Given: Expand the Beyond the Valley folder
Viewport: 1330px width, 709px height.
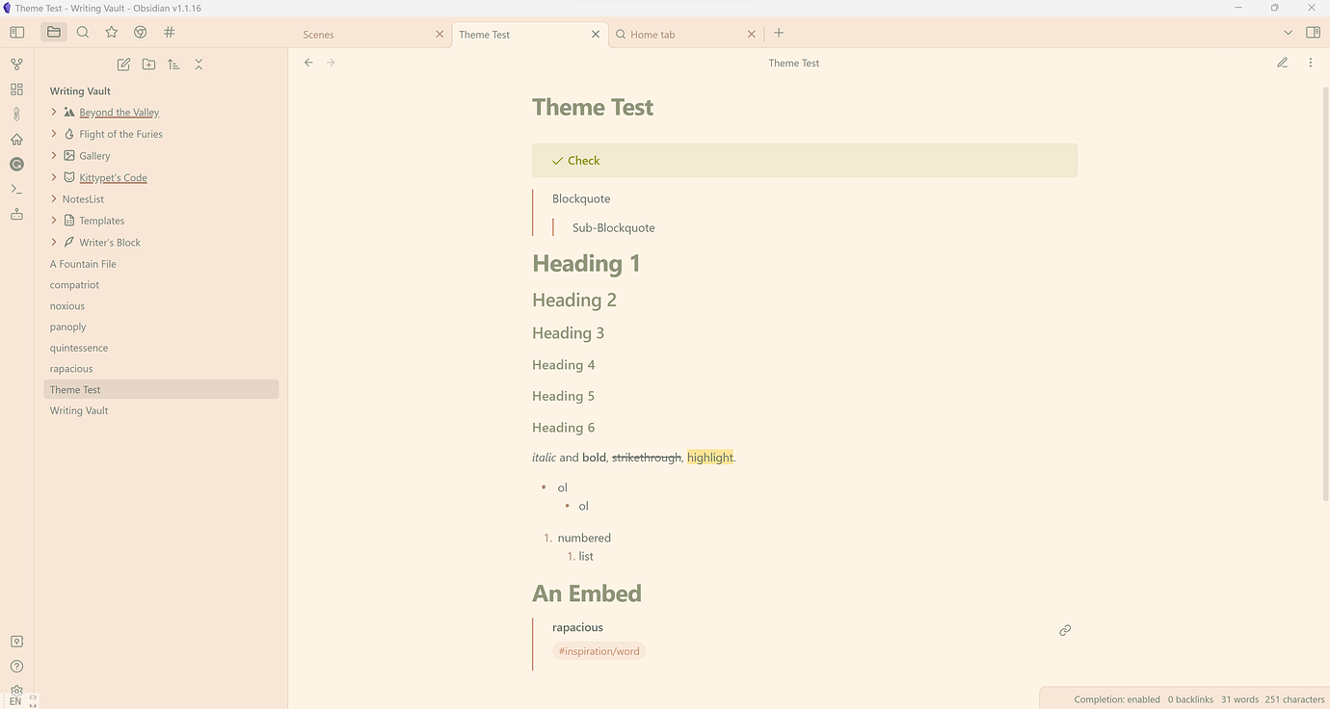Looking at the screenshot, I should click(x=54, y=113).
